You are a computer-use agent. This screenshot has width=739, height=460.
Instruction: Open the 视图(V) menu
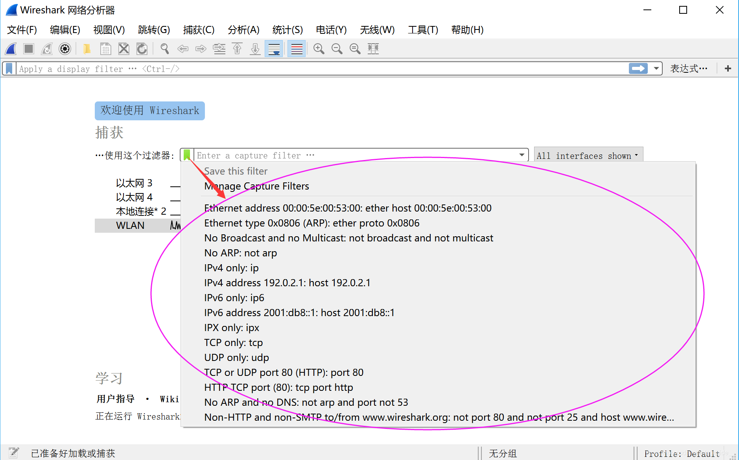(x=109, y=30)
